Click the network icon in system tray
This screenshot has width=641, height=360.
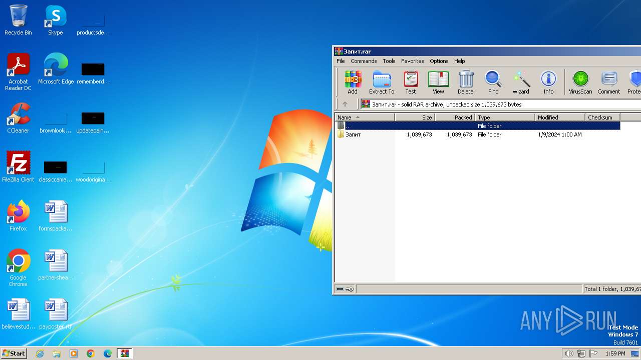[x=581, y=353]
